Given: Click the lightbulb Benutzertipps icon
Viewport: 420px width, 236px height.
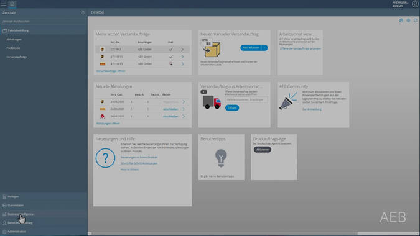Looking at the screenshot, I should (221, 158).
